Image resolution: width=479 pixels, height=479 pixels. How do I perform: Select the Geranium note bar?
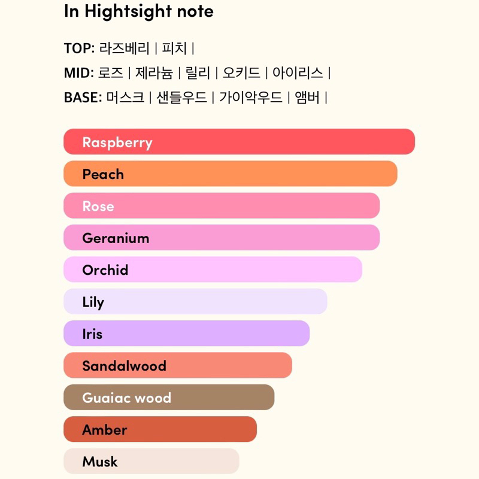pos(222,238)
